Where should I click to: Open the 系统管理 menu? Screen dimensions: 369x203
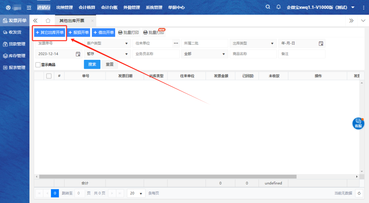point(154,8)
